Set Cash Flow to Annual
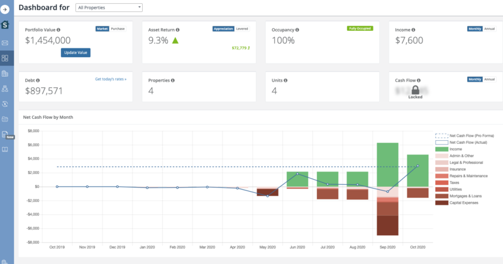Image resolution: width=503 pixels, height=264 pixels. (x=490, y=79)
